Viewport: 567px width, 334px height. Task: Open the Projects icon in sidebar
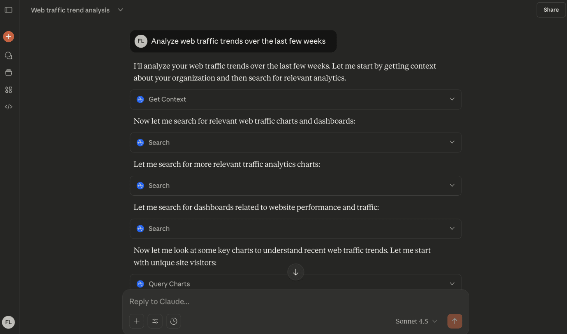coord(9,72)
